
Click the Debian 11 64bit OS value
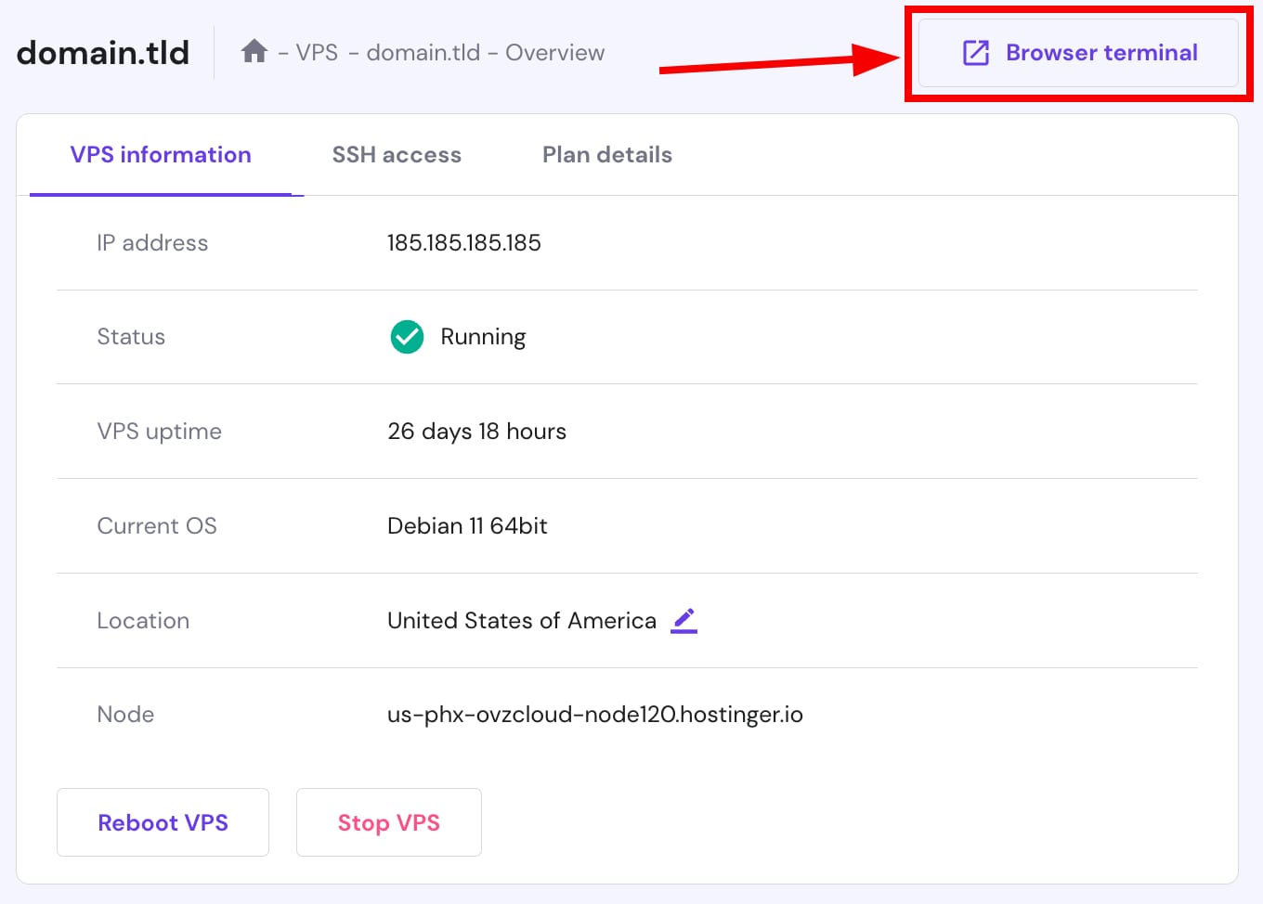(x=467, y=525)
